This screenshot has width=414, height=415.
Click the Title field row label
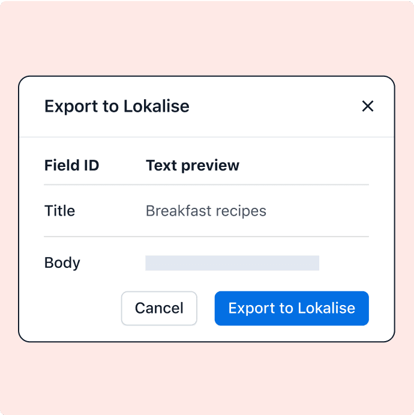pos(59,211)
